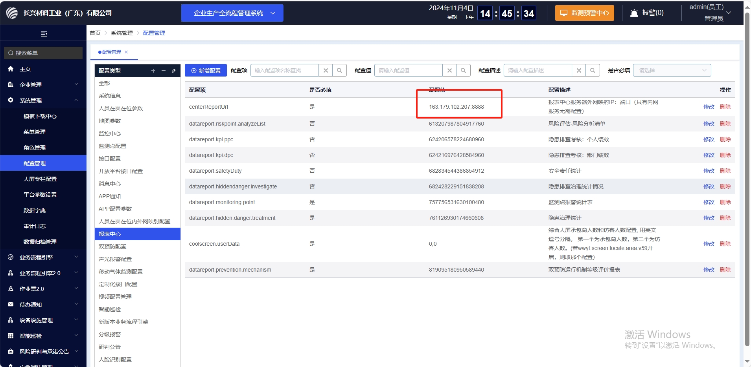
Task: Click 删除 for centerReportUrl row
Action: coord(725,107)
